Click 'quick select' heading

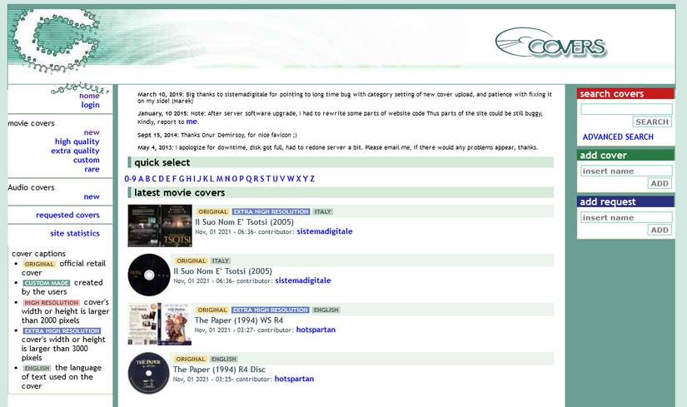tap(162, 162)
